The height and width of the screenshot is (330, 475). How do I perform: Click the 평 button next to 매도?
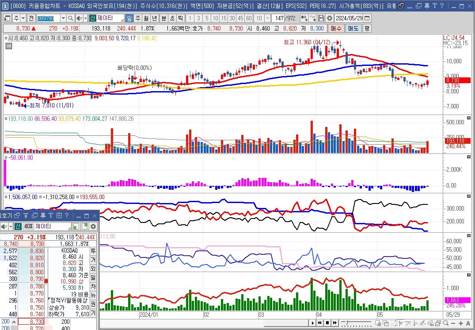367,28
